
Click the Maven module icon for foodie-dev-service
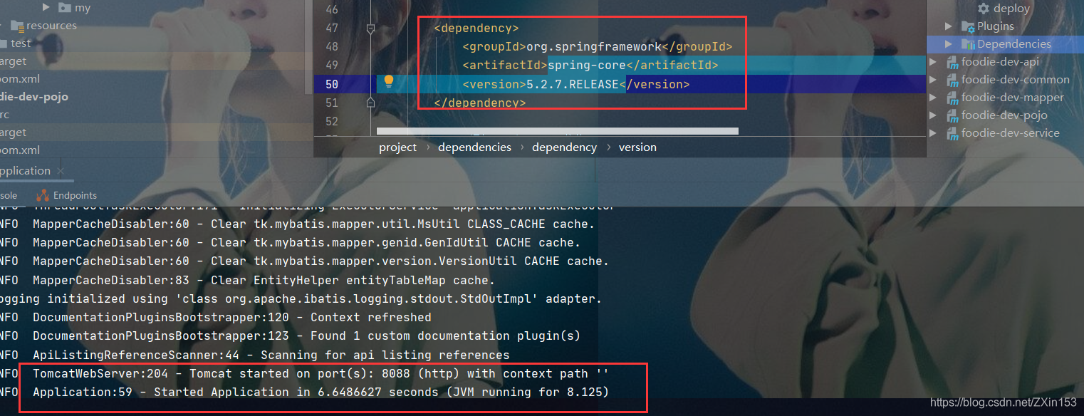click(x=952, y=133)
